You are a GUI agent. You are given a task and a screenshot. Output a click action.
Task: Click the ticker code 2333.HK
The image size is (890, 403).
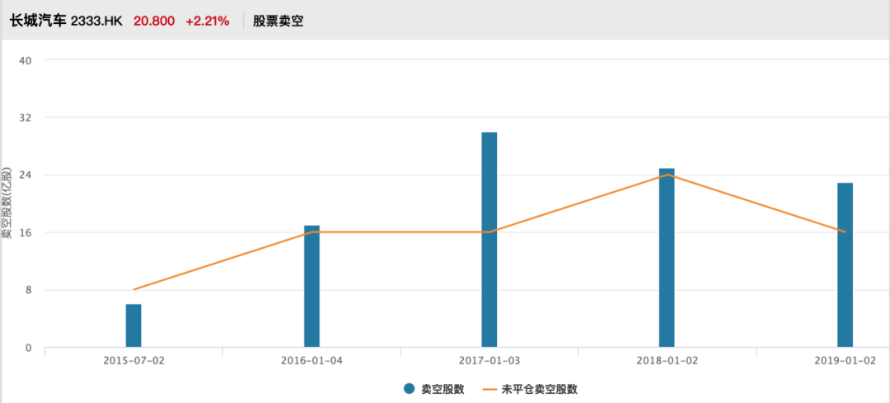point(96,21)
